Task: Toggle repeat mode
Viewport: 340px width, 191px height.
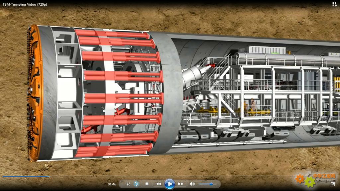Action: click(x=136, y=184)
